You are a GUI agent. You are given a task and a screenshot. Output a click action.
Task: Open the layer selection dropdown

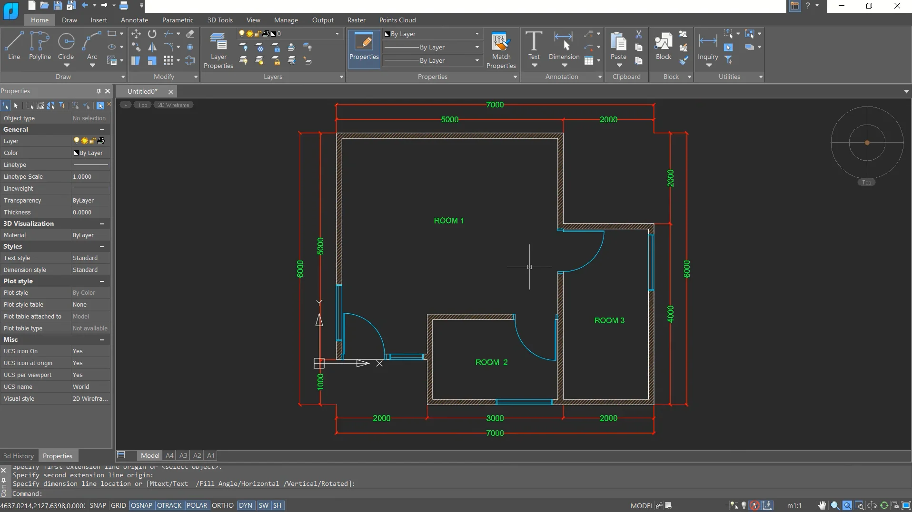337,34
